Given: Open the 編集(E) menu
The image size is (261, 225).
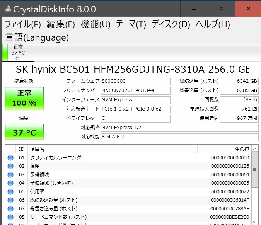Looking at the screenshot, I should pos(61,24).
